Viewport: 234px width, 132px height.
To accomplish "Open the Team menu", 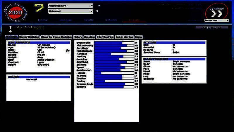I will 89,20.
